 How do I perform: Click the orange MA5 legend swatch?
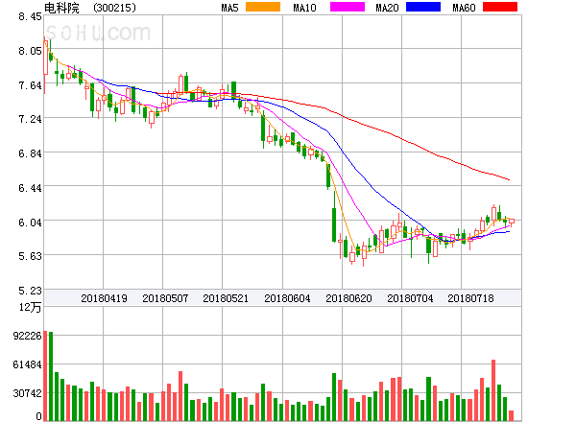point(263,7)
